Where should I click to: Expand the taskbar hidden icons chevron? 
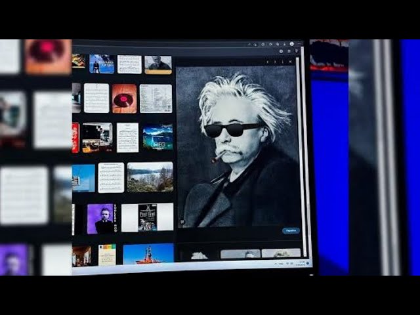point(276,264)
